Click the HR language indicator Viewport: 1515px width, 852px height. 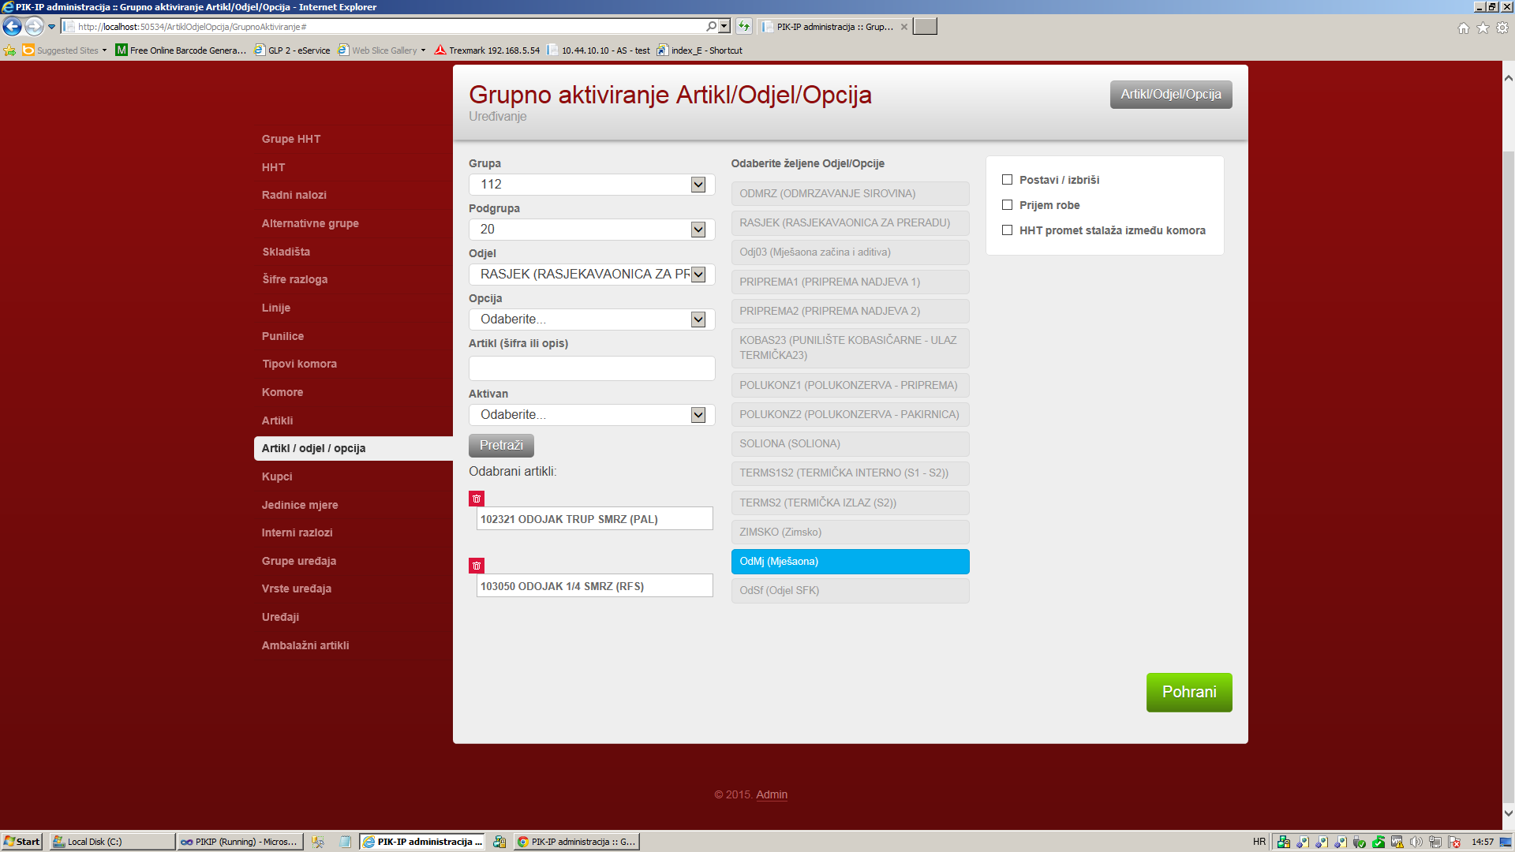click(1259, 842)
